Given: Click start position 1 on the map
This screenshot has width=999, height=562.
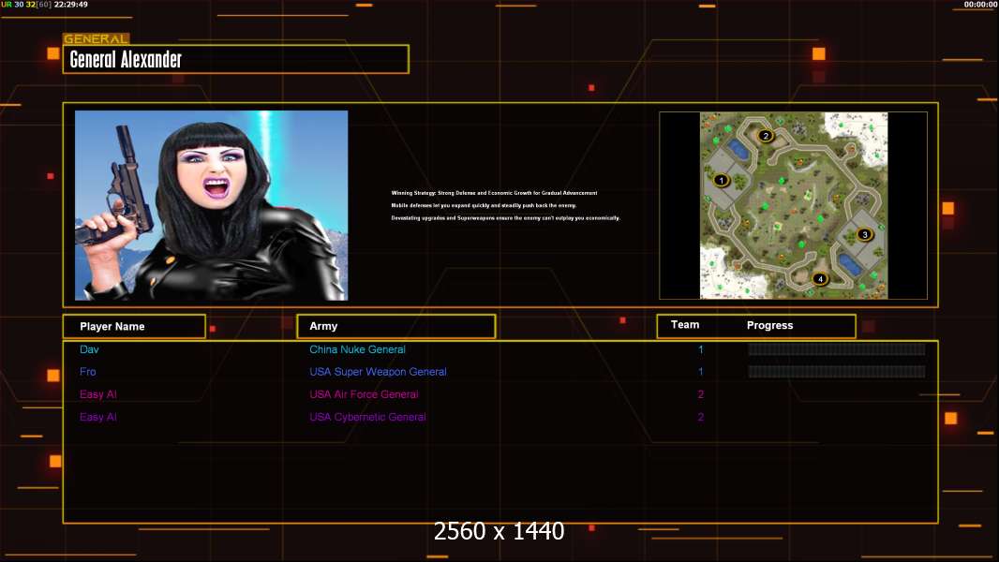Looking at the screenshot, I should point(721,180).
